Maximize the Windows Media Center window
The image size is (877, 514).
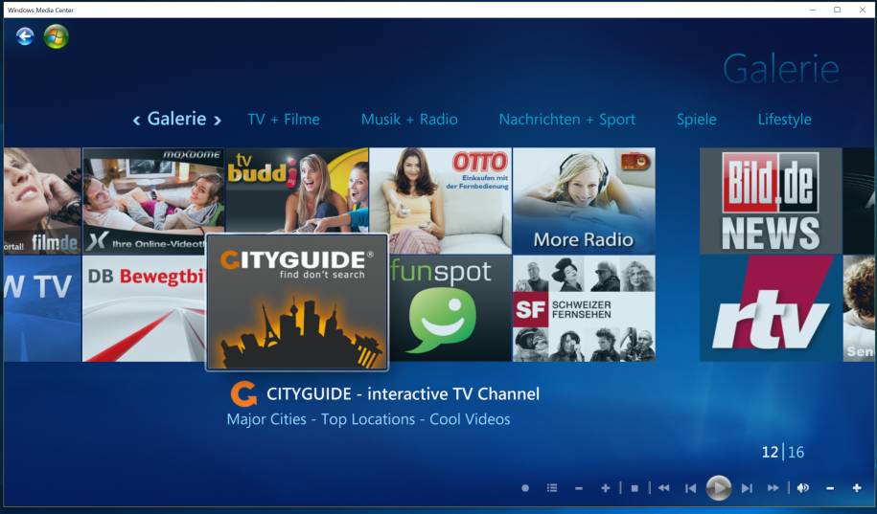[838, 10]
